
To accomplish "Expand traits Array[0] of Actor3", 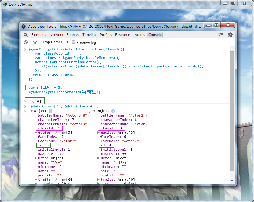I will coord(36,179).
